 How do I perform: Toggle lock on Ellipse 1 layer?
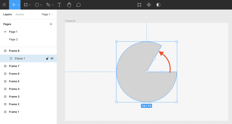click(x=47, y=58)
